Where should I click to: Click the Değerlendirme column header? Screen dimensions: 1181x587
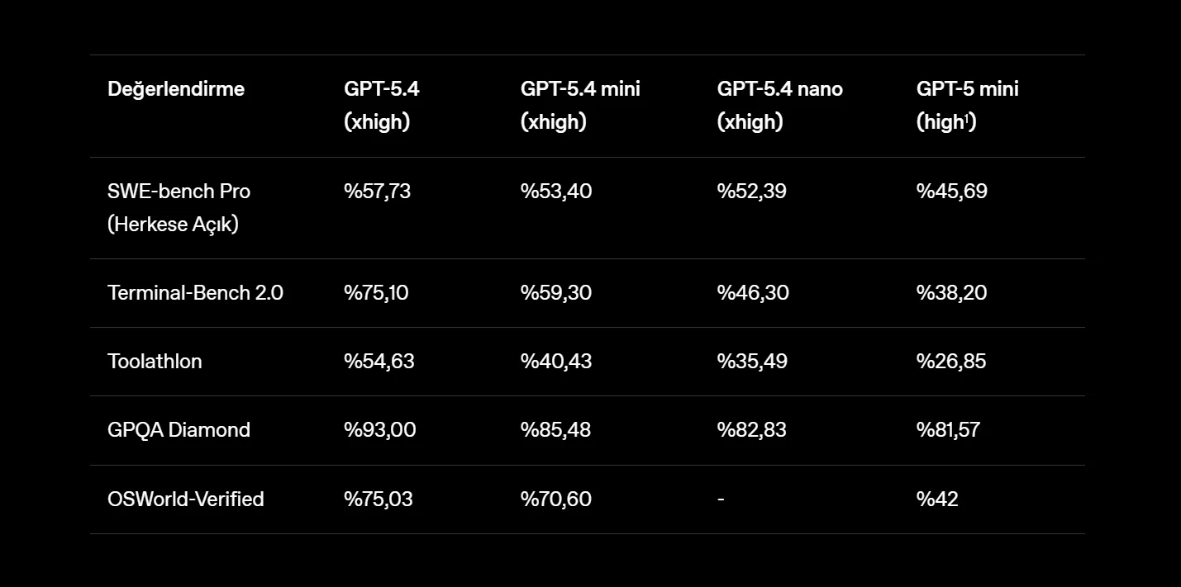[176, 89]
